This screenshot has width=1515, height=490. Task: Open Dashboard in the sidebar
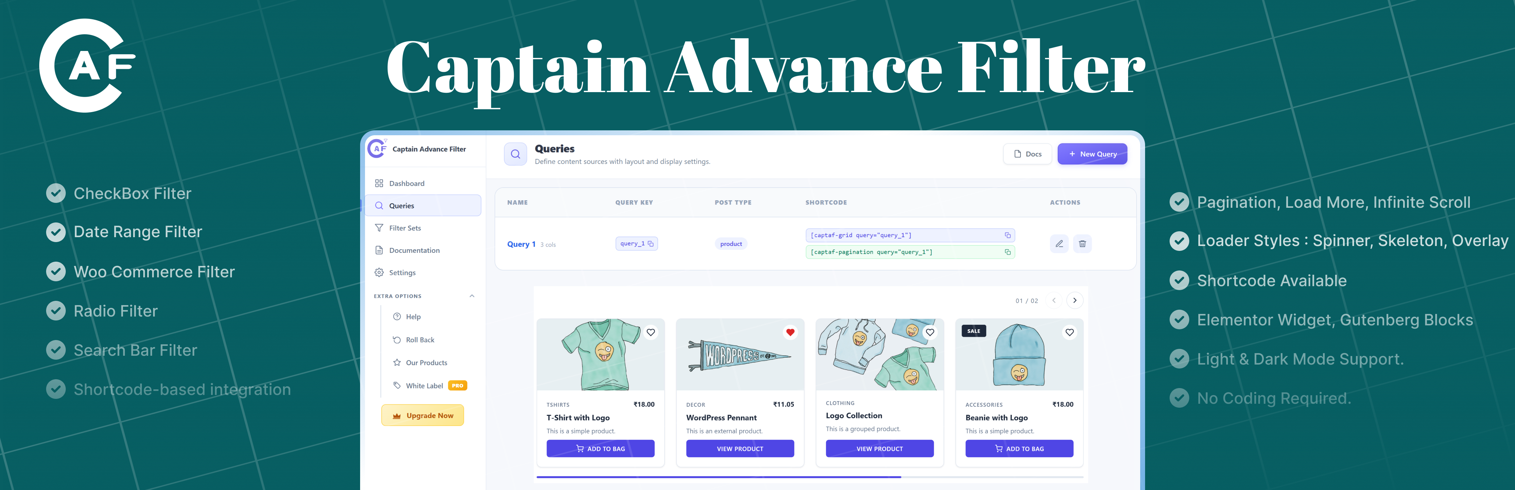pos(423,183)
